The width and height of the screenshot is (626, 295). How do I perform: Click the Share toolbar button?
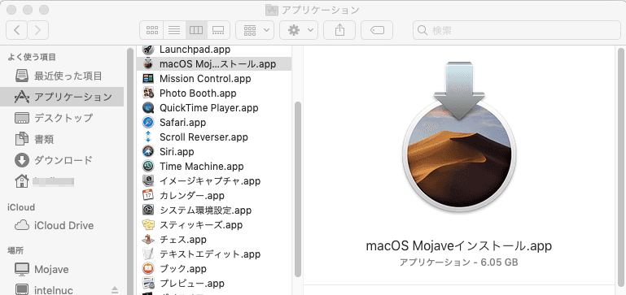click(x=339, y=30)
